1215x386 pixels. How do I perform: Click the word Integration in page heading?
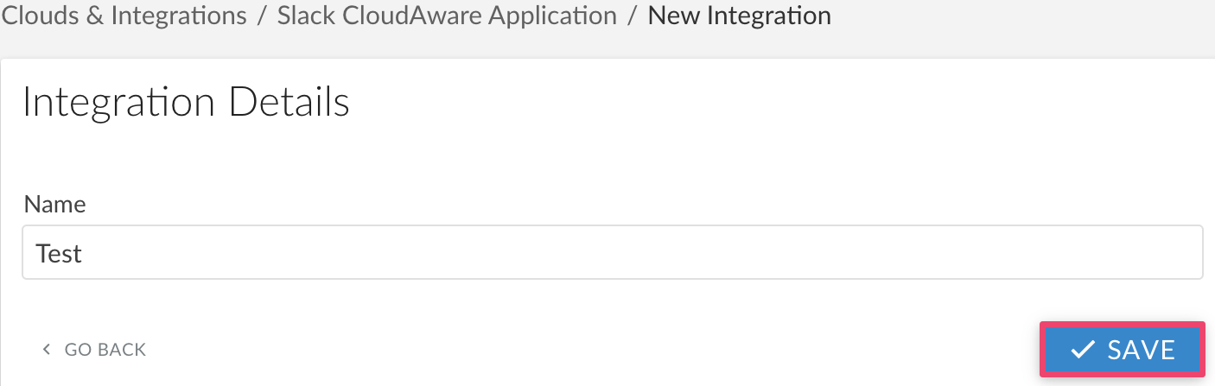coord(118,102)
